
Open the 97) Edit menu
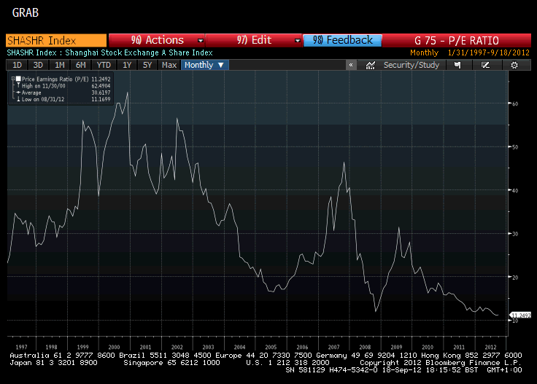point(254,40)
